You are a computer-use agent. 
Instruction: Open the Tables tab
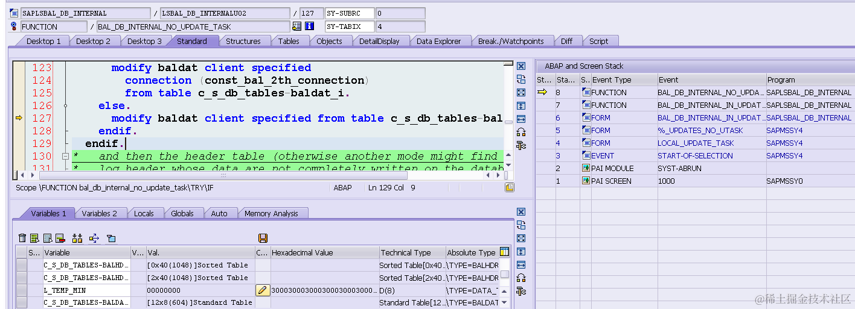click(x=289, y=41)
